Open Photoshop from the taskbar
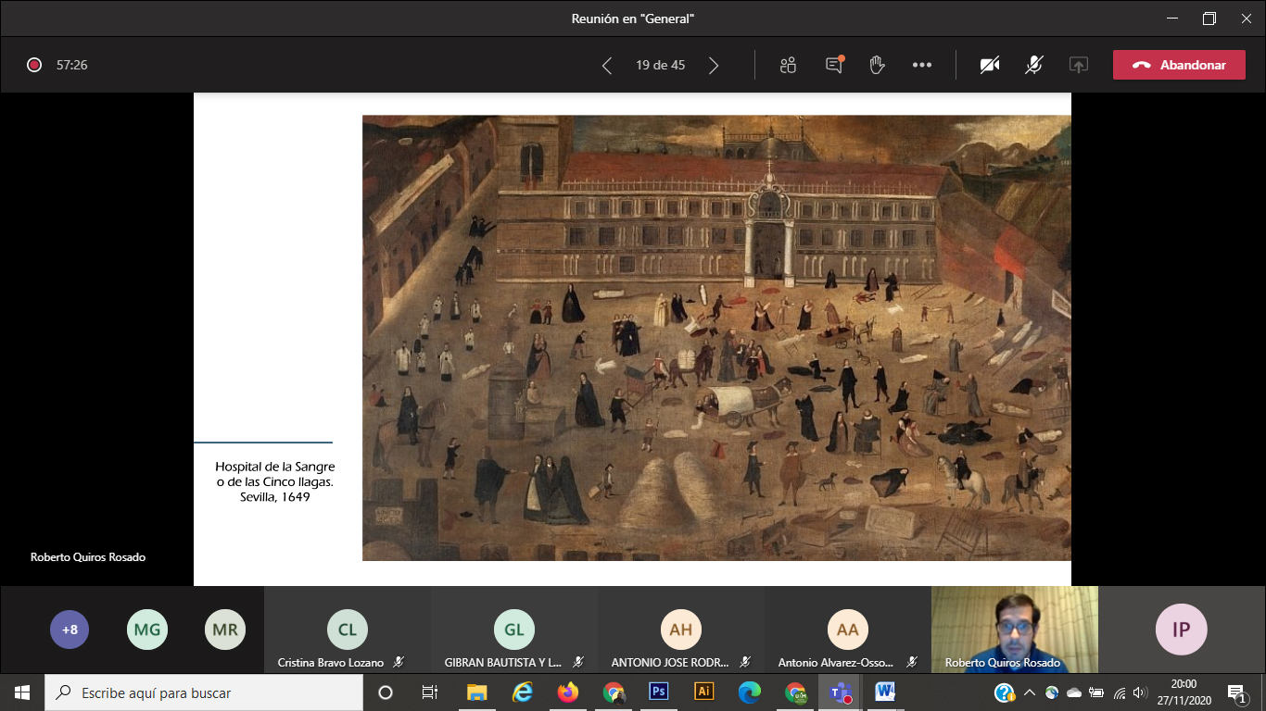The height and width of the screenshot is (711, 1266). pyautogui.click(x=659, y=692)
